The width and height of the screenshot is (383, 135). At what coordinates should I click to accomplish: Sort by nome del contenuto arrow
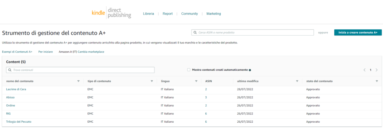tap(79, 81)
